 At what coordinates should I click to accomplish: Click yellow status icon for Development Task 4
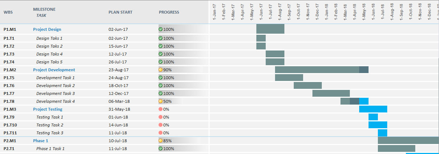click(x=161, y=101)
